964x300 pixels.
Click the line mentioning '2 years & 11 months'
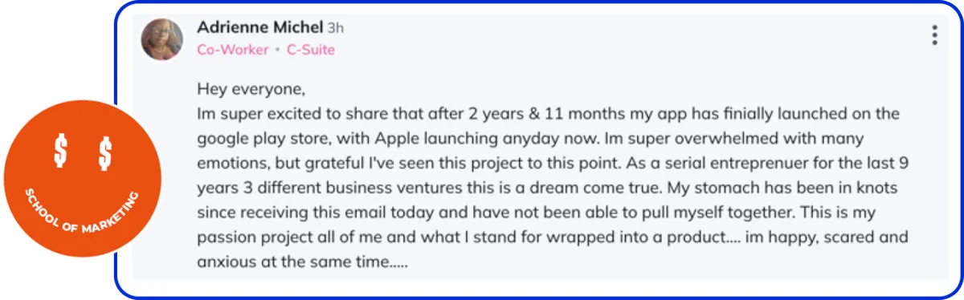(548, 113)
